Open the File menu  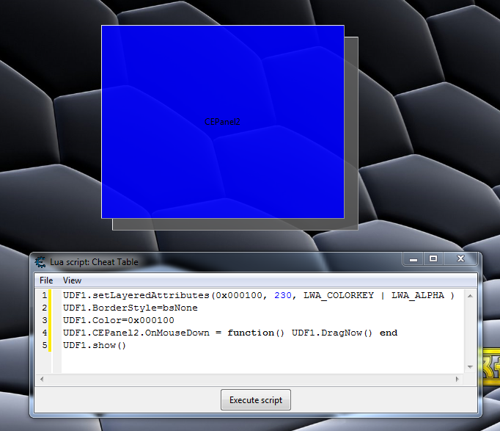point(46,280)
